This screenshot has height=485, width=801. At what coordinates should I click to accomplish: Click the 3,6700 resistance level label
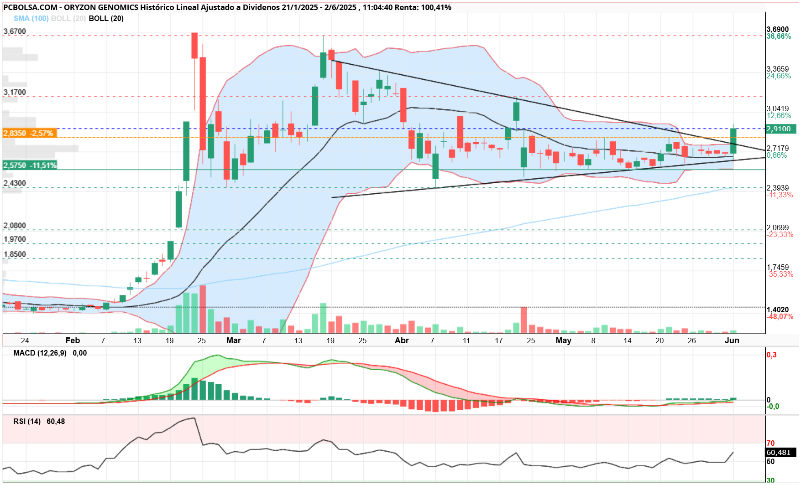(x=15, y=31)
